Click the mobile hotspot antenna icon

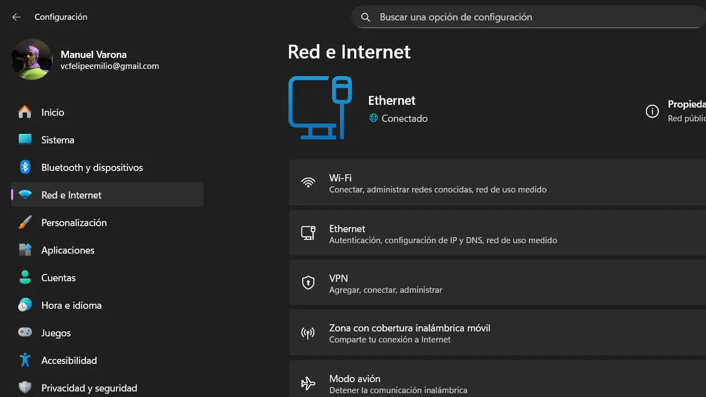click(x=308, y=333)
